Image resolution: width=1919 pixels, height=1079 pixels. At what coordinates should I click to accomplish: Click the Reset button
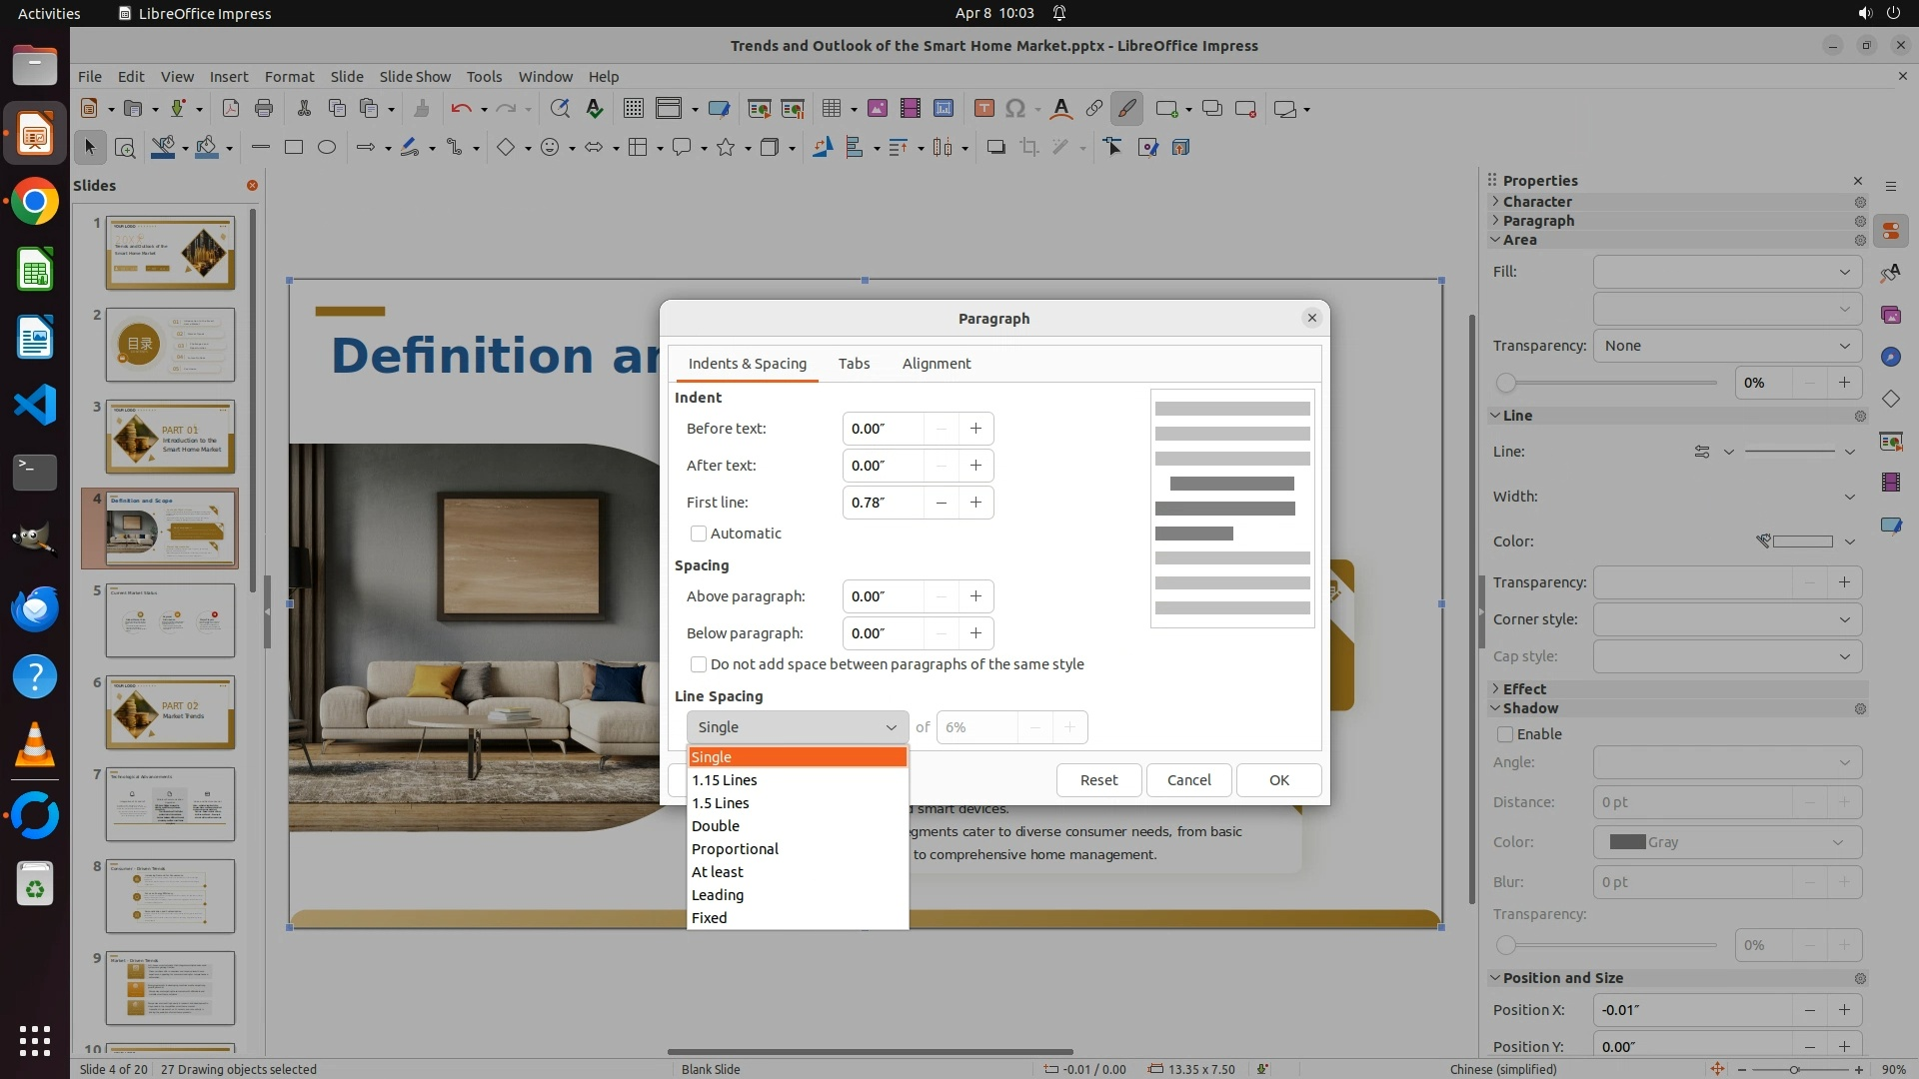point(1098,780)
